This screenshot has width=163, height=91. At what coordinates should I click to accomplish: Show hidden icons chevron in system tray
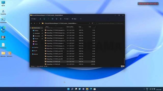144,89
